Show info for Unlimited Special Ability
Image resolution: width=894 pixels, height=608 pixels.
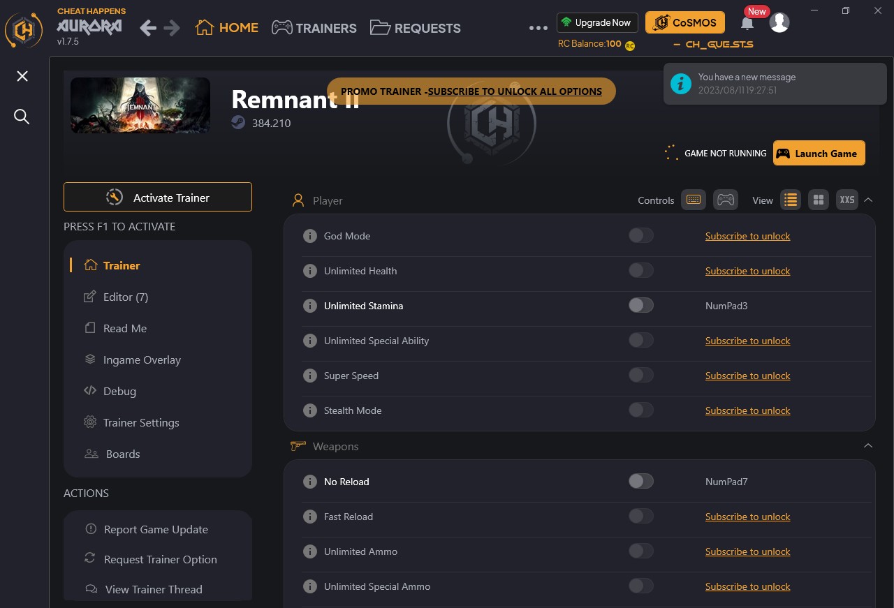310,341
